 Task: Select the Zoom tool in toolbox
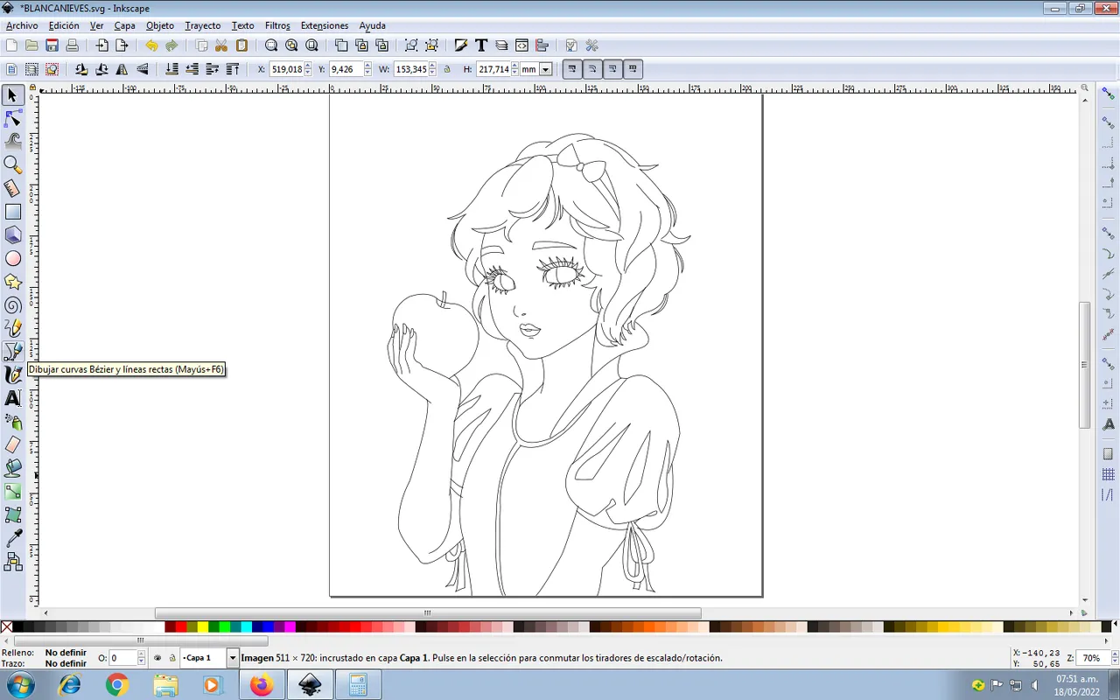click(13, 164)
